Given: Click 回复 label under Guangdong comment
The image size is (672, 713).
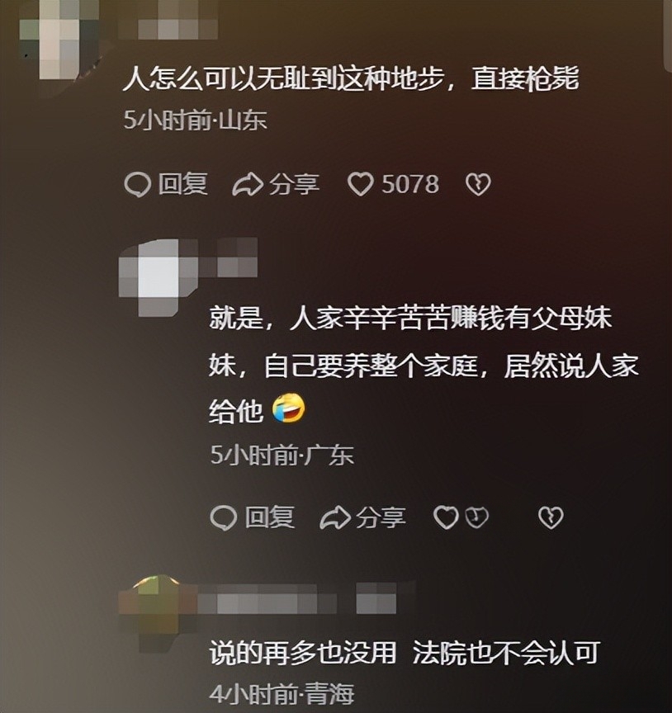Looking at the screenshot, I should coord(270,517).
